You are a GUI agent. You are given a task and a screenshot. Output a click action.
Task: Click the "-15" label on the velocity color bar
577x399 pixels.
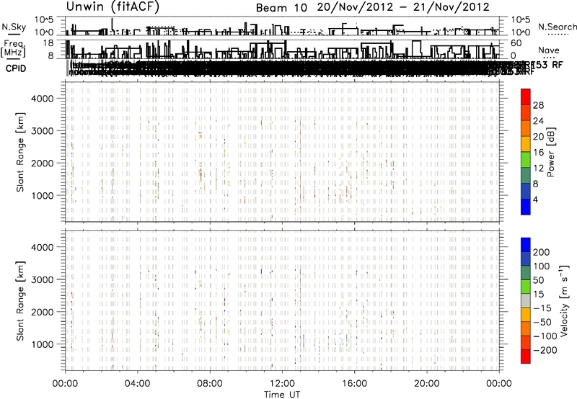coord(542,308)
